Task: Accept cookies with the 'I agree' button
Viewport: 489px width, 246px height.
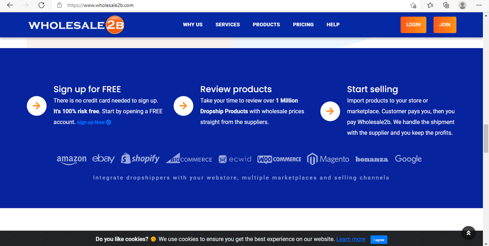Action: pos(379,240)
